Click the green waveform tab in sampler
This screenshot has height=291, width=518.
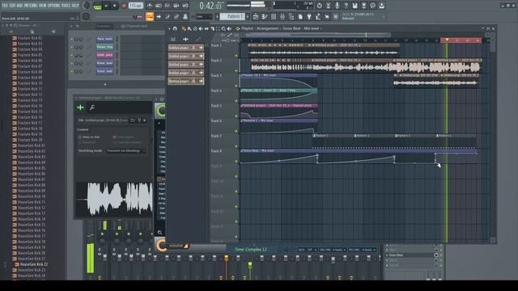click(x=80, y=108)
